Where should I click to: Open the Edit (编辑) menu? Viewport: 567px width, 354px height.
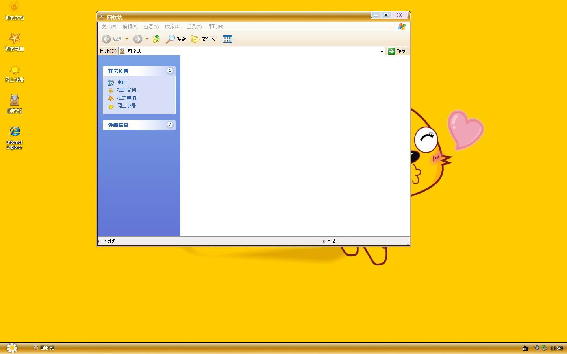[x=130, y=27]
